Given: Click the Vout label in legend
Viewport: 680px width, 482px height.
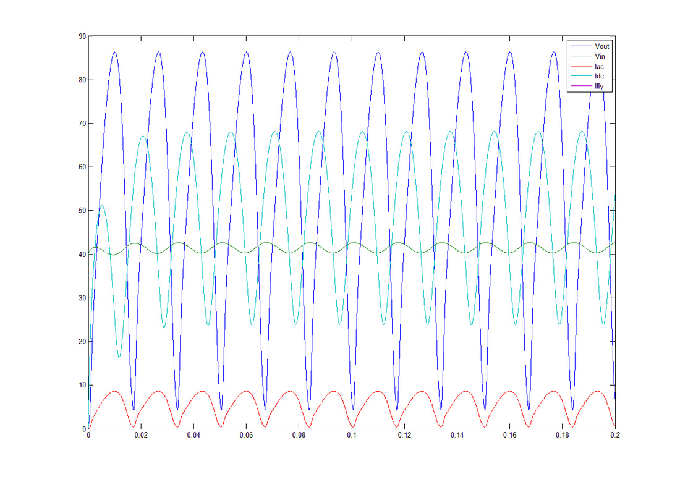Looking at the screenshot, I should [x=601, y=46].
